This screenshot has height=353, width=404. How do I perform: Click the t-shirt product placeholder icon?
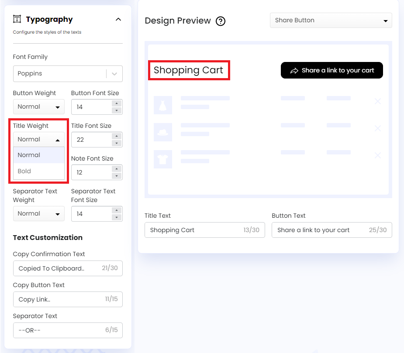163,159
